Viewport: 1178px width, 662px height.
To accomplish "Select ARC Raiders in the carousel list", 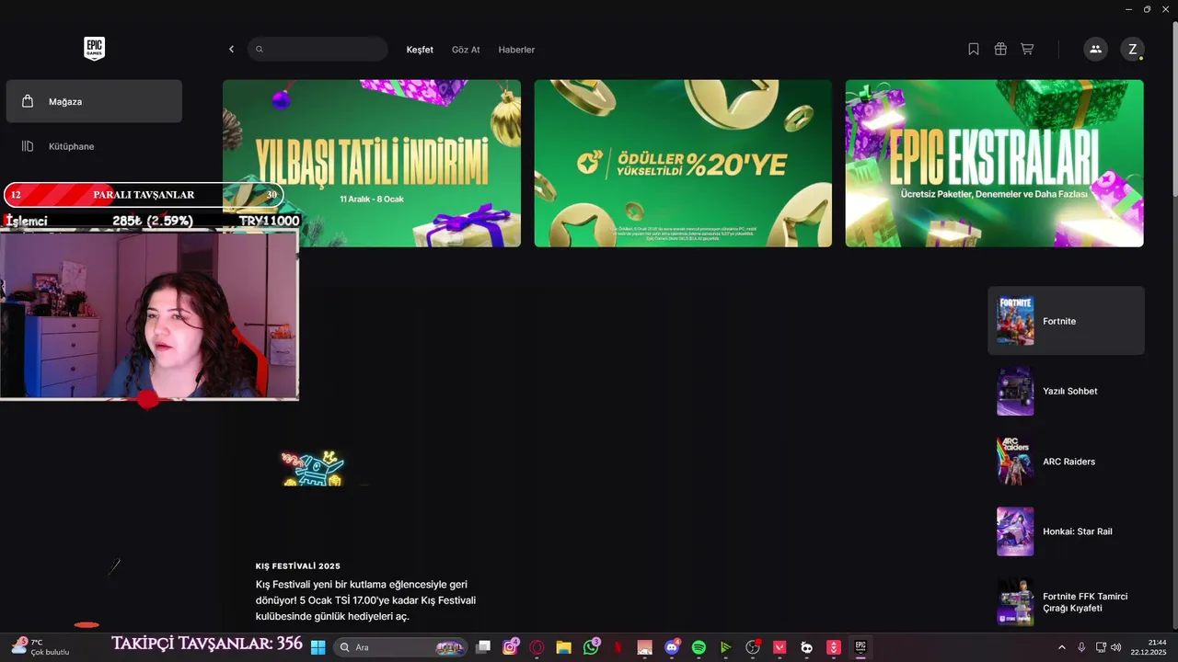I will 1066,462.
